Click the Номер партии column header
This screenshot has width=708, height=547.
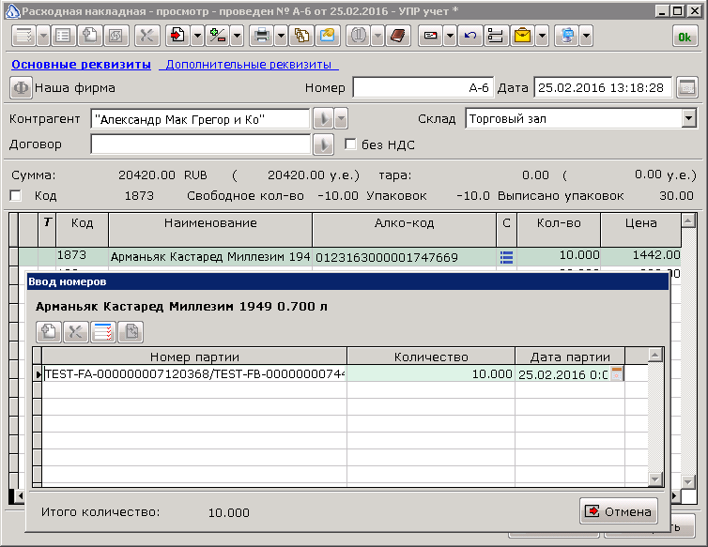click(x=194, y=357)
